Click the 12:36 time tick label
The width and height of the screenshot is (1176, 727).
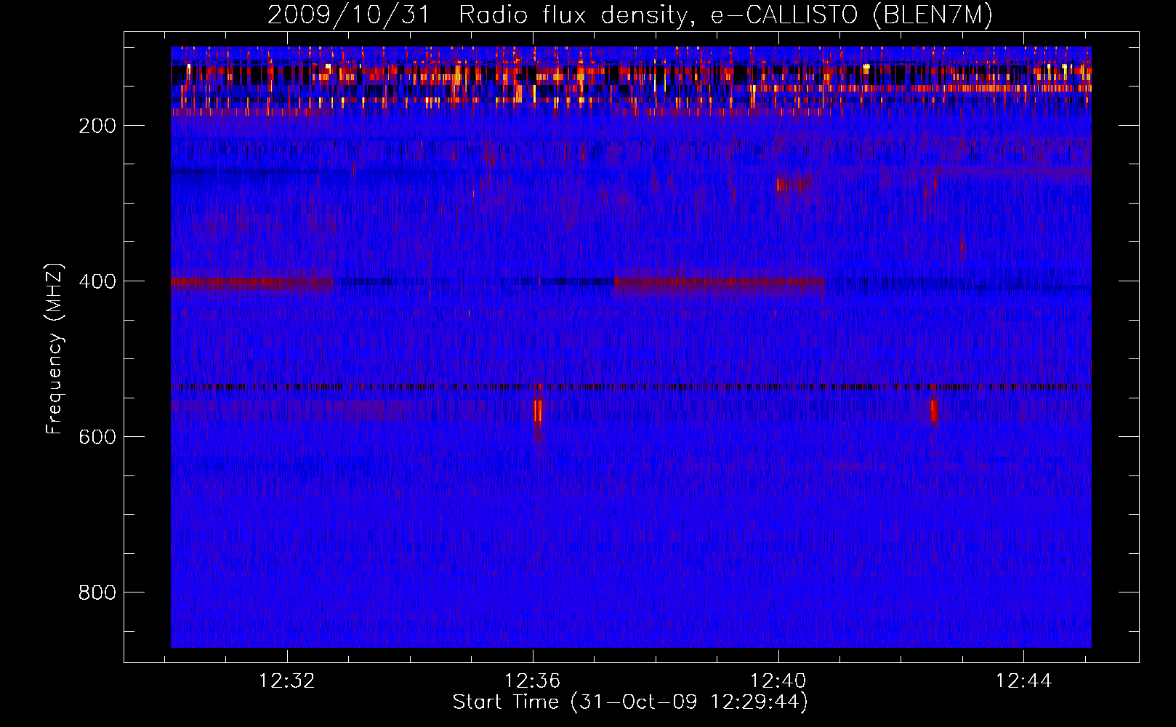(x=533, y=681)
